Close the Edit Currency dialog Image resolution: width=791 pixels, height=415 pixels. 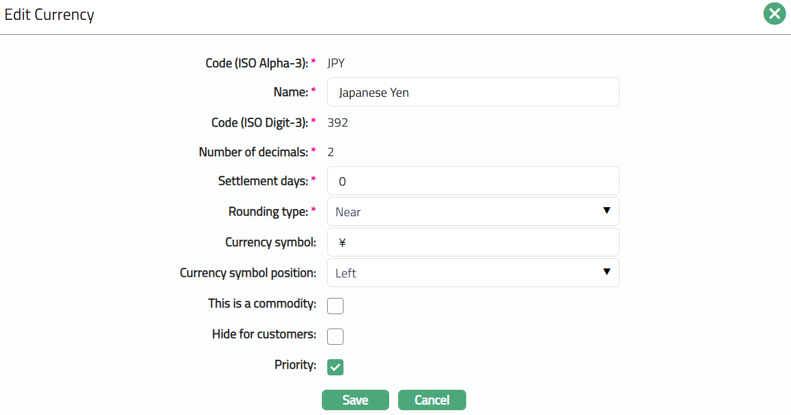pos(775,14)
